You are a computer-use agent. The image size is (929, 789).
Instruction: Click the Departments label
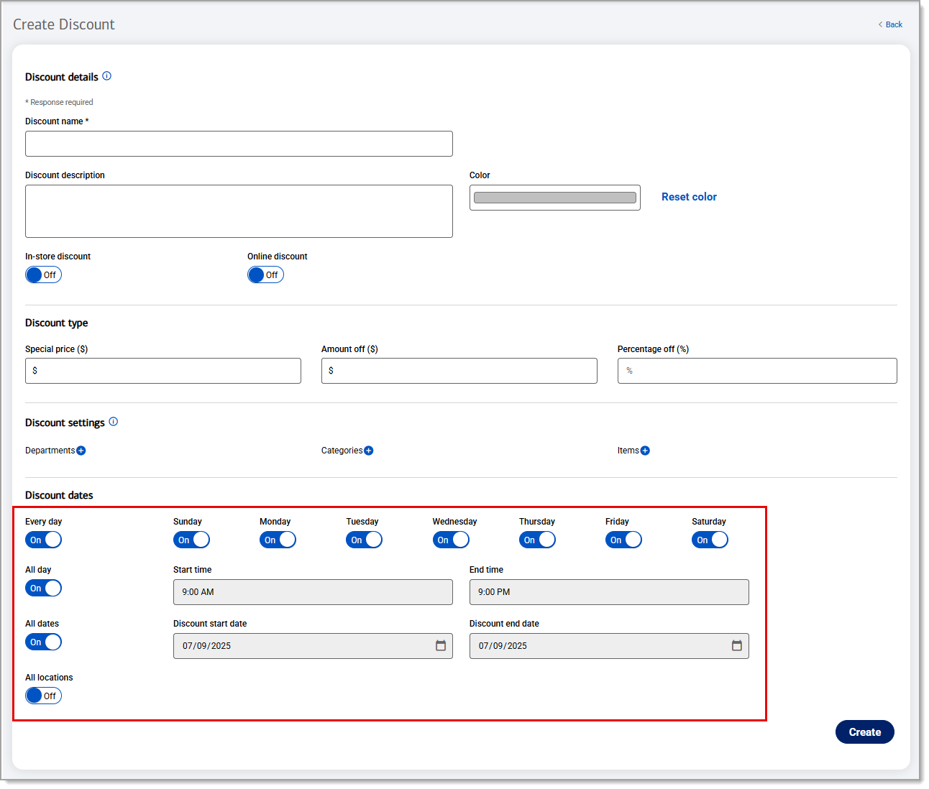[x=50, y=451]
